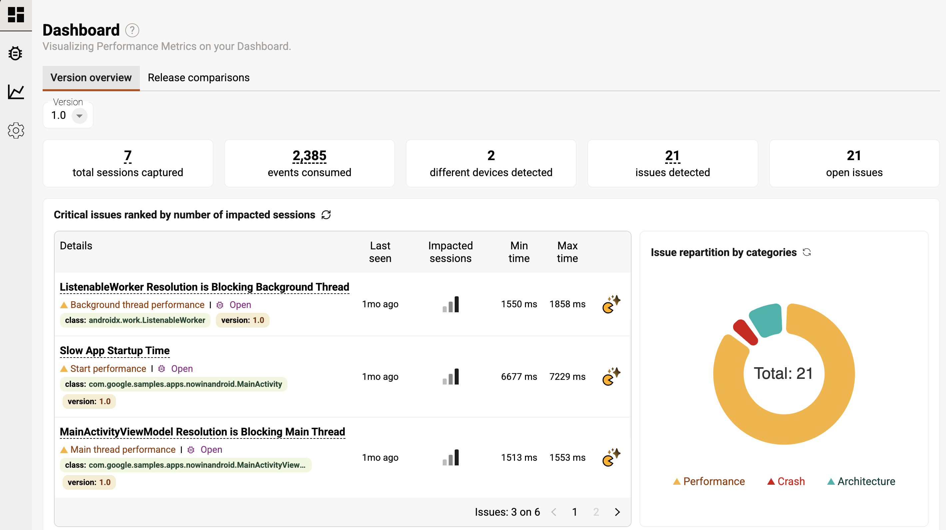Open the bug issues sidebar icon

click(15, 54)
